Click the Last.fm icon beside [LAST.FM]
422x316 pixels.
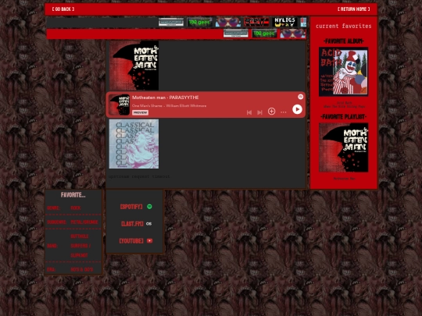148,224
